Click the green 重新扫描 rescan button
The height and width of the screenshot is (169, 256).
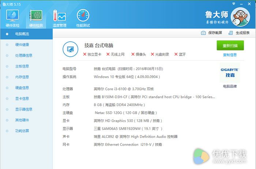230,46
